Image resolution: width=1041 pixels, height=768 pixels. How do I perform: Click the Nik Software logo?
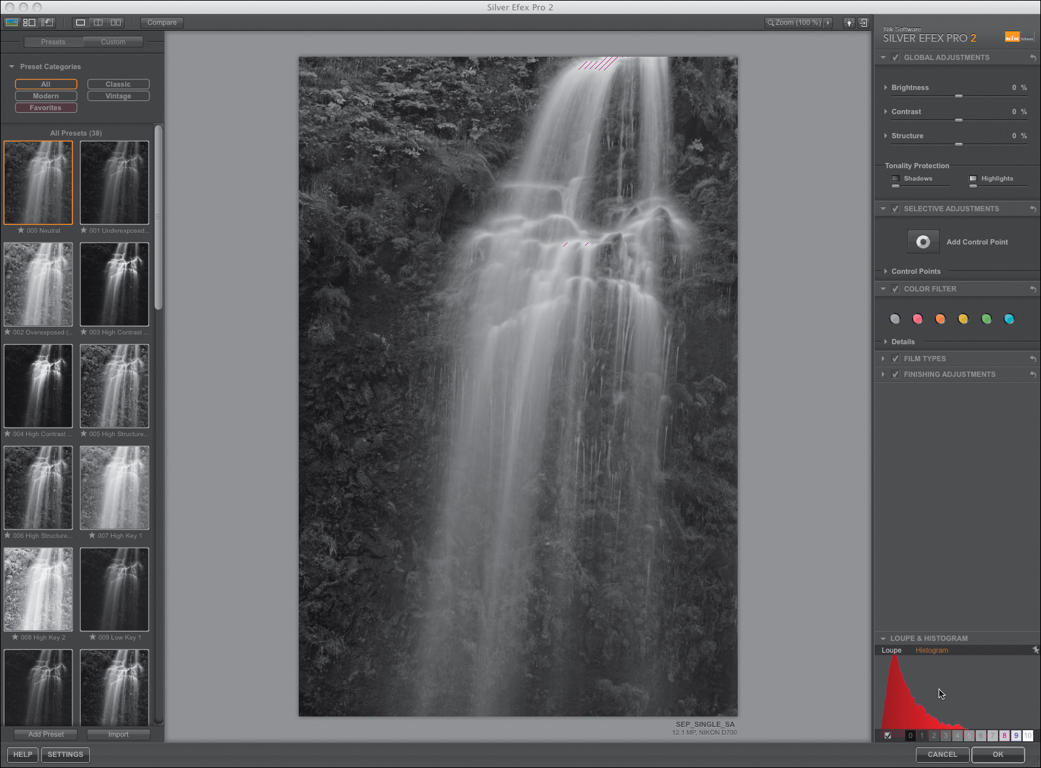1019,37
